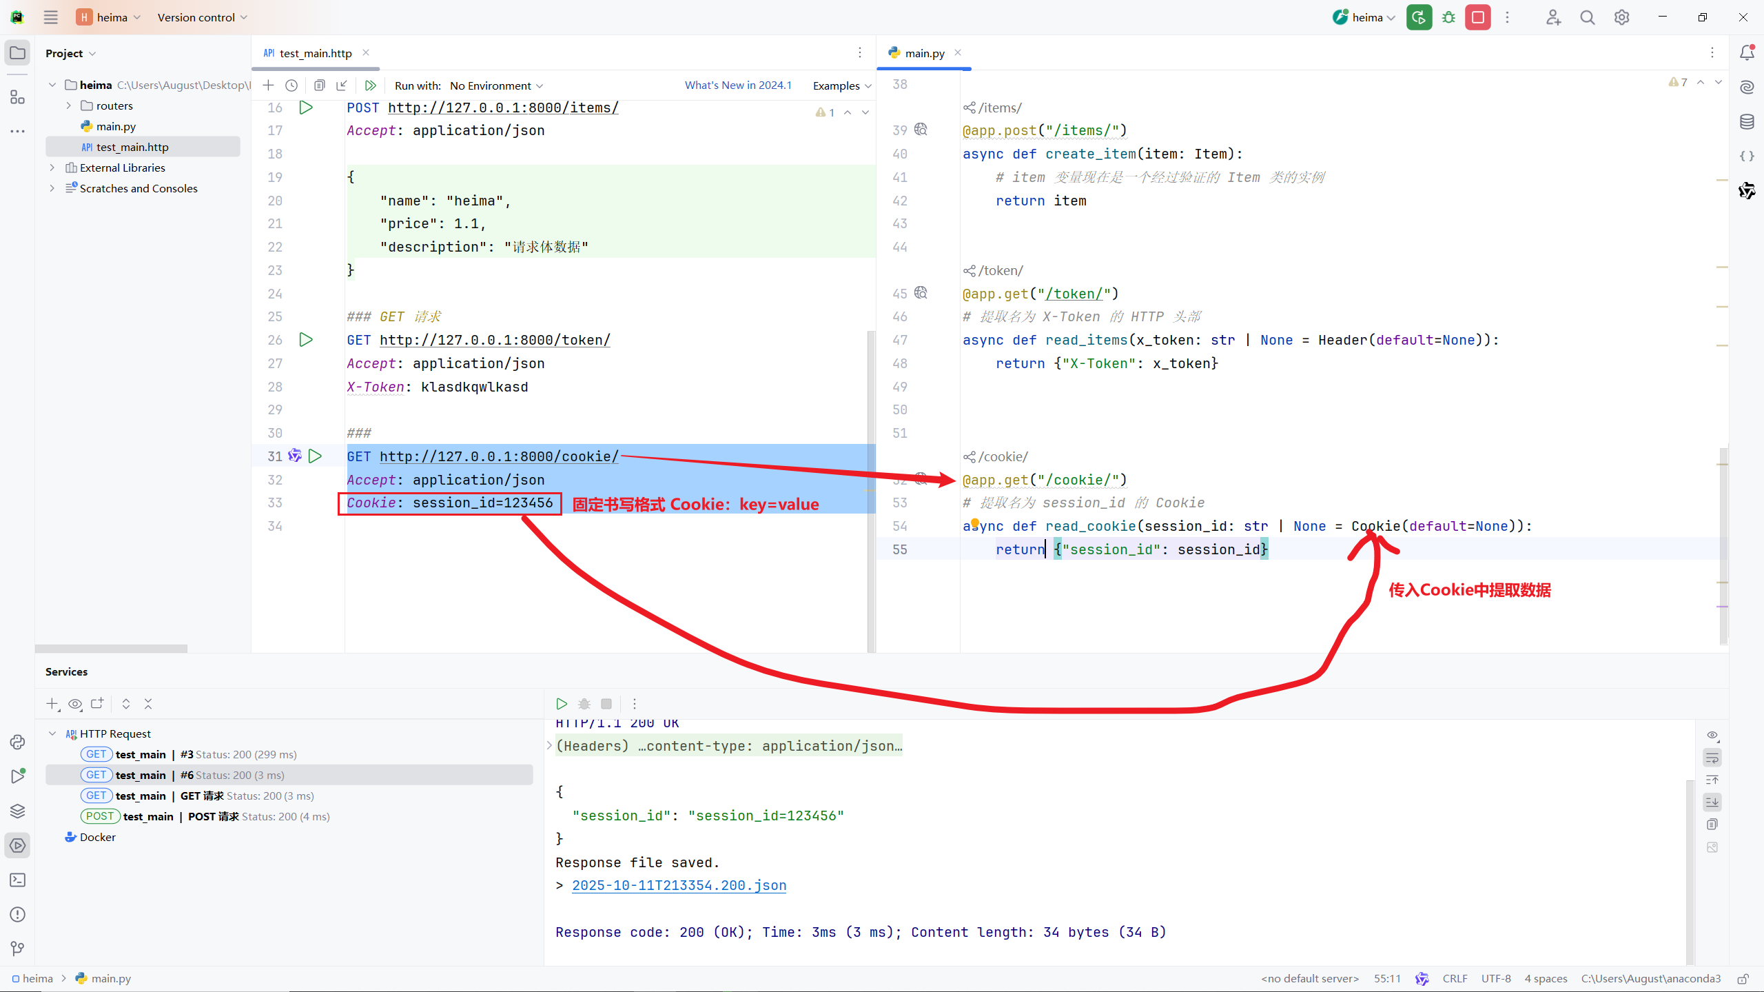This screenshot has height=992, width=1764.
Task: Expand the routers folder in Project tree
Action: [68, 105]
